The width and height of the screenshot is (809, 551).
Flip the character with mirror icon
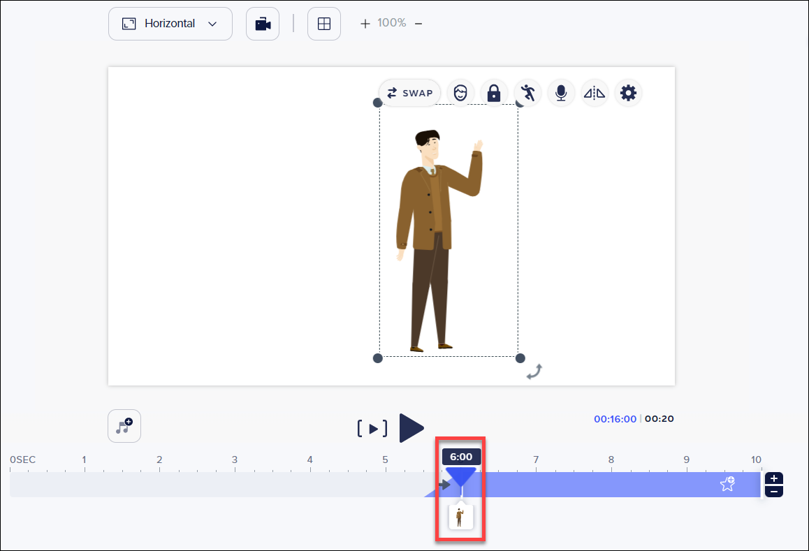pos(595,93)
